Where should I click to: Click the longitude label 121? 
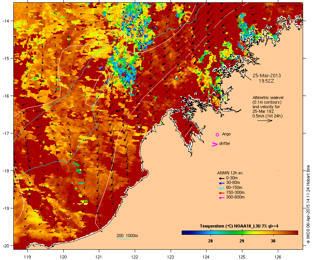(x=99, y=257)
